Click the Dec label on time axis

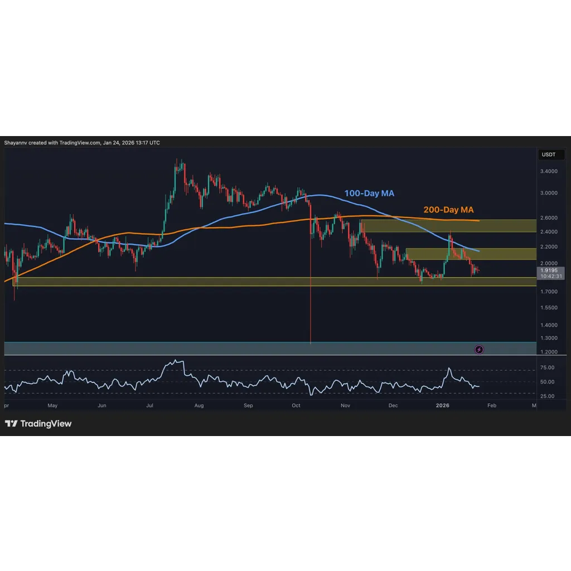[393, 405]
